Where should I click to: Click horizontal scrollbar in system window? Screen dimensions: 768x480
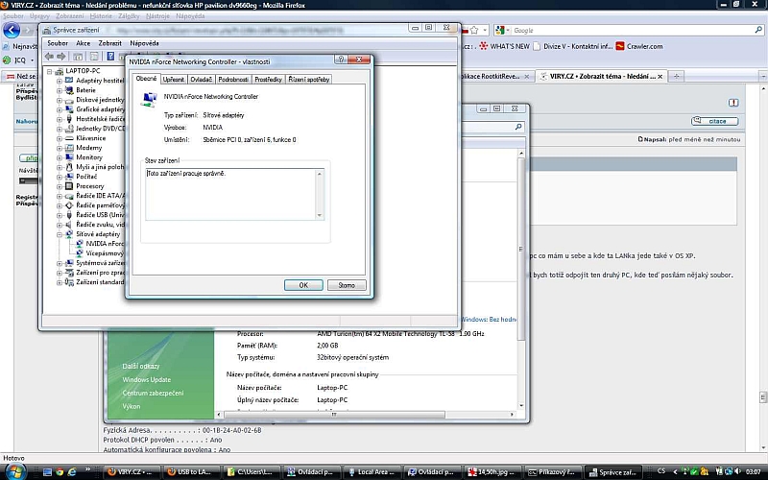pos(334,415)
